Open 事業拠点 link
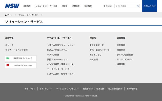This screenshot has height=101, width=162. (121, 50)
